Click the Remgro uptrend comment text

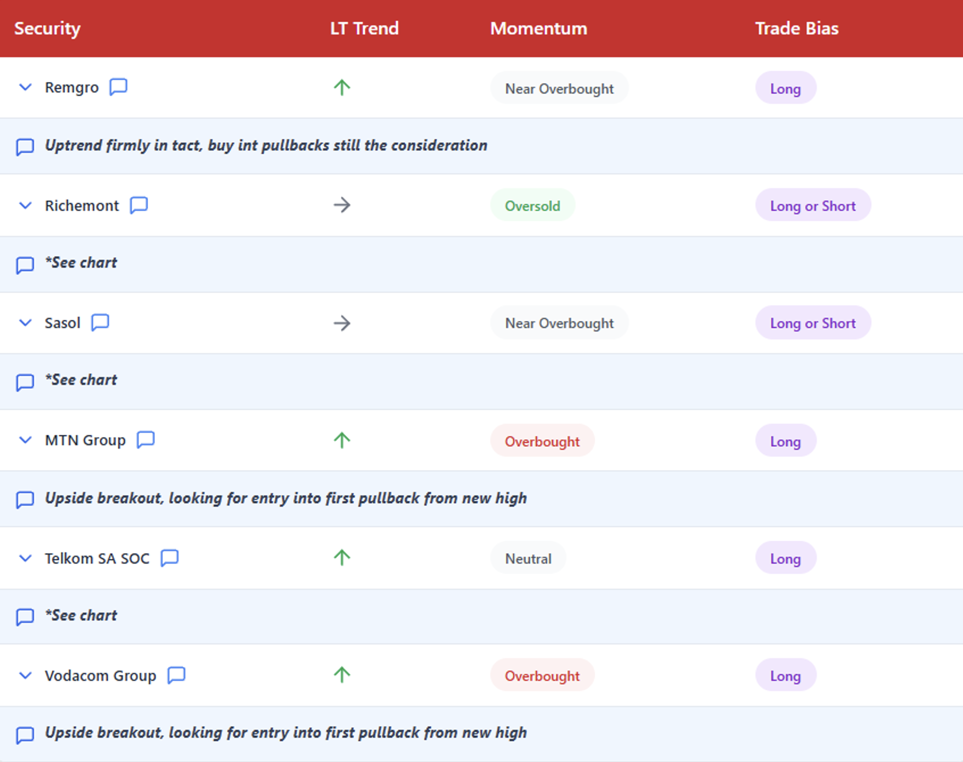266,146
